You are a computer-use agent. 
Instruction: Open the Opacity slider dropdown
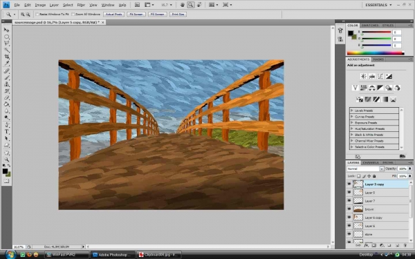[x=409, y=169]
